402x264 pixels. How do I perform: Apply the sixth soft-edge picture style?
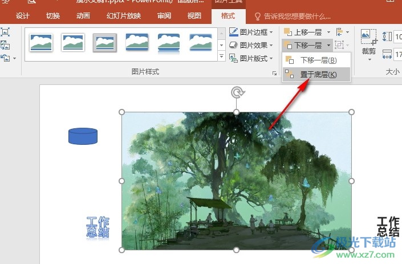(201, 43)
